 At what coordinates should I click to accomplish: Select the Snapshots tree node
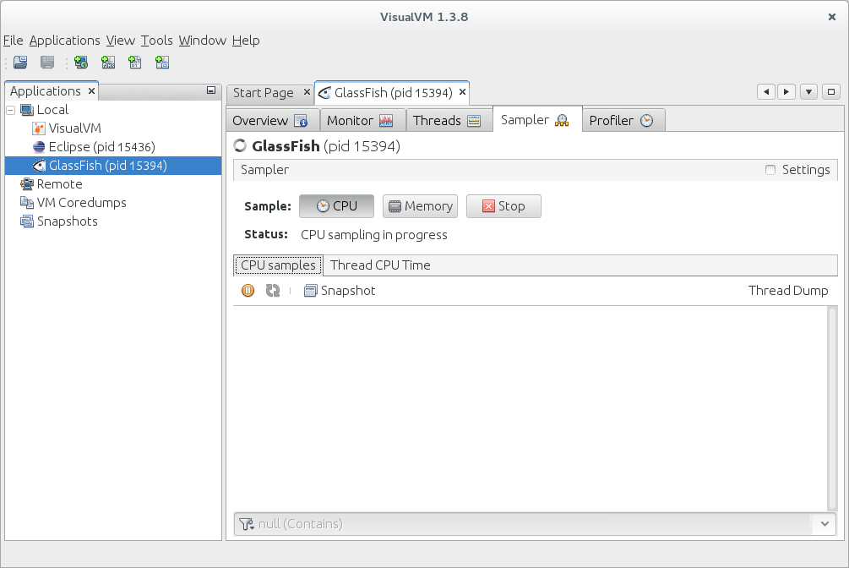(x=67, y=221)
